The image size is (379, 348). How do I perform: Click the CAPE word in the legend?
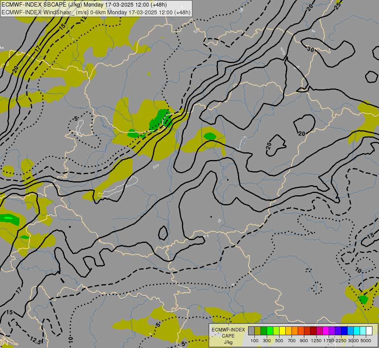(228, 336)
